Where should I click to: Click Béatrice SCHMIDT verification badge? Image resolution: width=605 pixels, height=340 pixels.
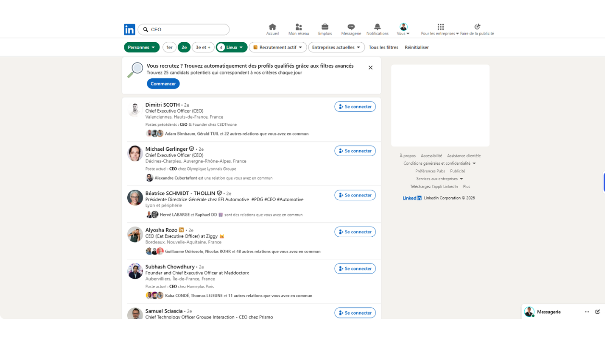219,193
